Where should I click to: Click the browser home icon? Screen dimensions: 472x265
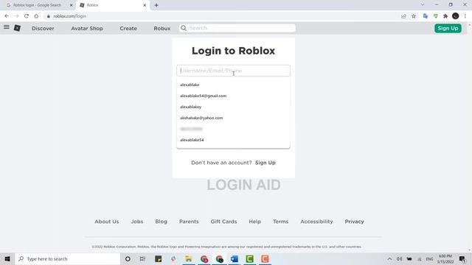[36, 16]
